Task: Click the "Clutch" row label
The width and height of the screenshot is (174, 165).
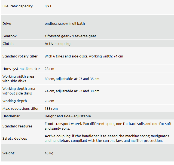Action: [8, 44]
